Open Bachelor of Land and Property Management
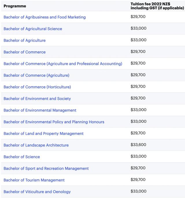The image size is (185, 198). (43, 133)
